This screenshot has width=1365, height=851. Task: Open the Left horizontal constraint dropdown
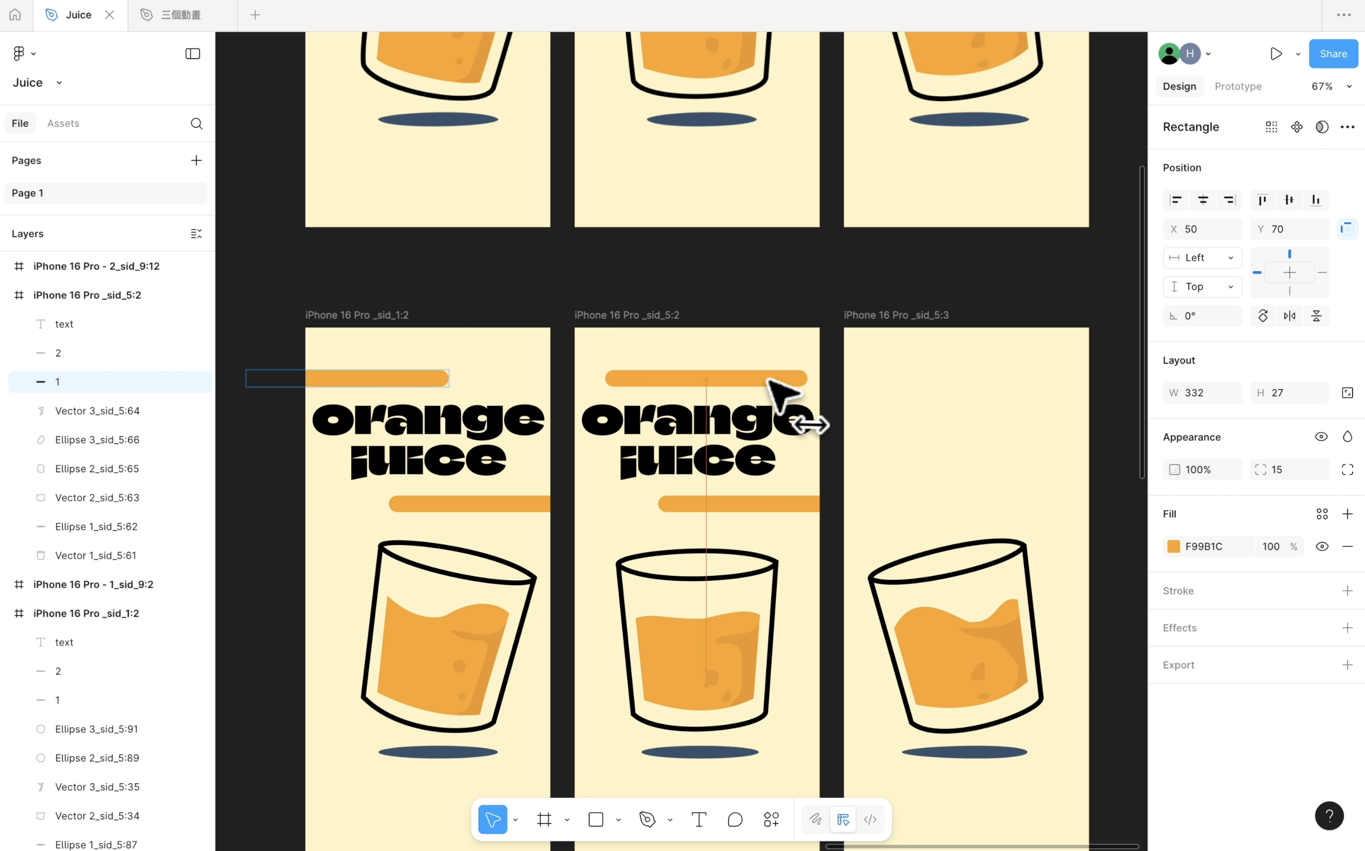[x=1202, y=258]
